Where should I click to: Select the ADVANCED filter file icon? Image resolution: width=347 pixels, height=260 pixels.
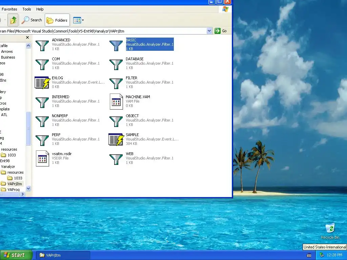pos(42,46)
